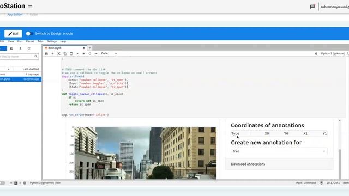Toggle Switch to Design mode
This screenshot has width=349, height=196.
coord(29,34)
